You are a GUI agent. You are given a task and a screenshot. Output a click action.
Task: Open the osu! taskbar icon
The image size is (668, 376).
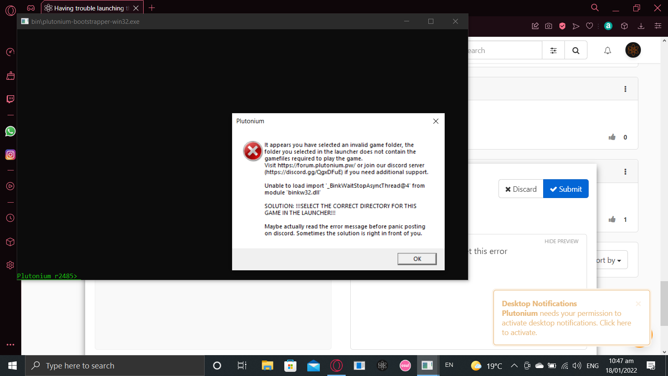[405, 366]
